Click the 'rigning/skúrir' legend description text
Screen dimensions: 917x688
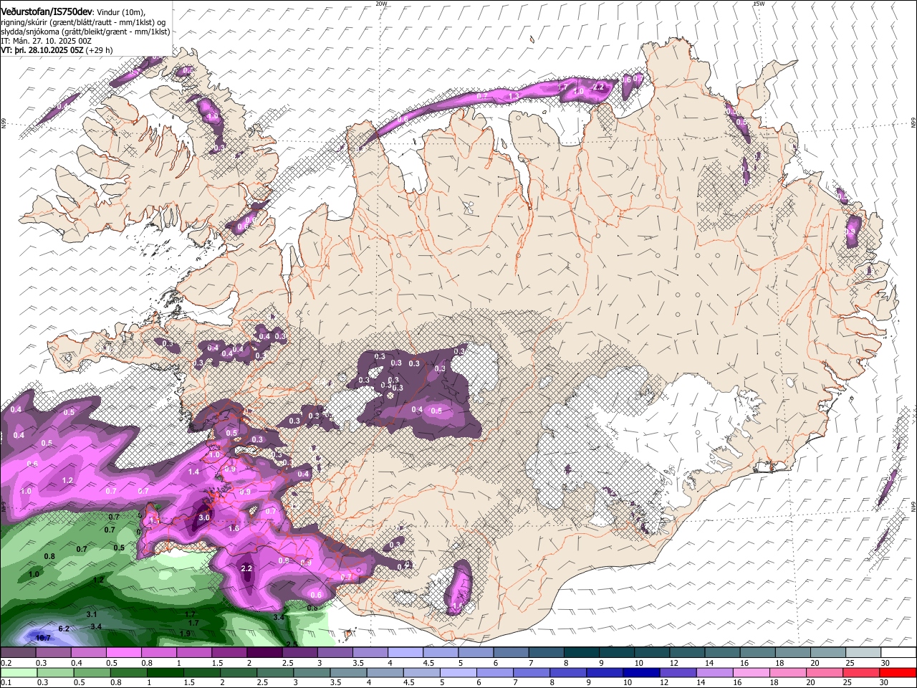coord(24,22)
